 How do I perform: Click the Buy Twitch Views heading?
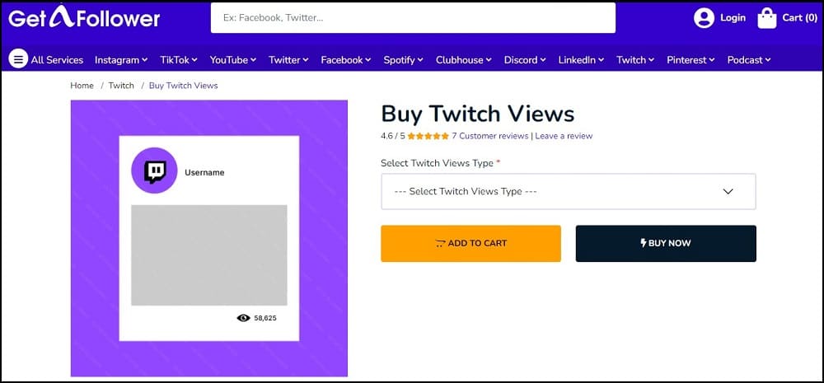pyautogui.click(x=478, y=114)
